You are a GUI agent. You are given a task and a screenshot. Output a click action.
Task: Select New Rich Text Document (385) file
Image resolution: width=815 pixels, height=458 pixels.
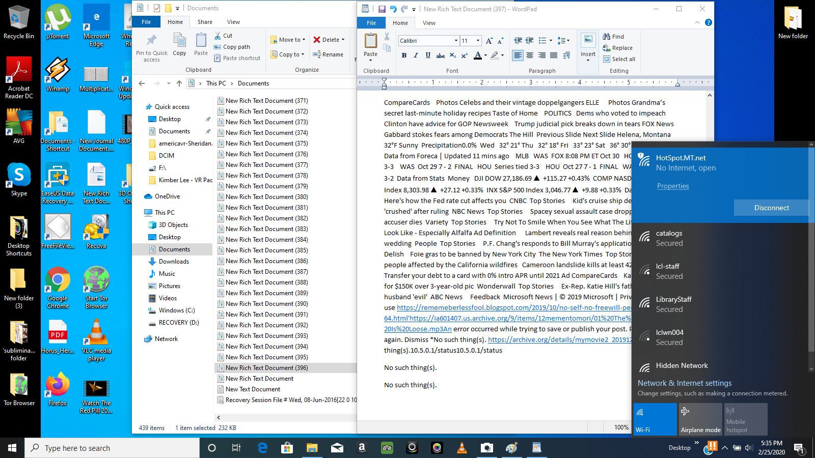(x=266, y=250)
